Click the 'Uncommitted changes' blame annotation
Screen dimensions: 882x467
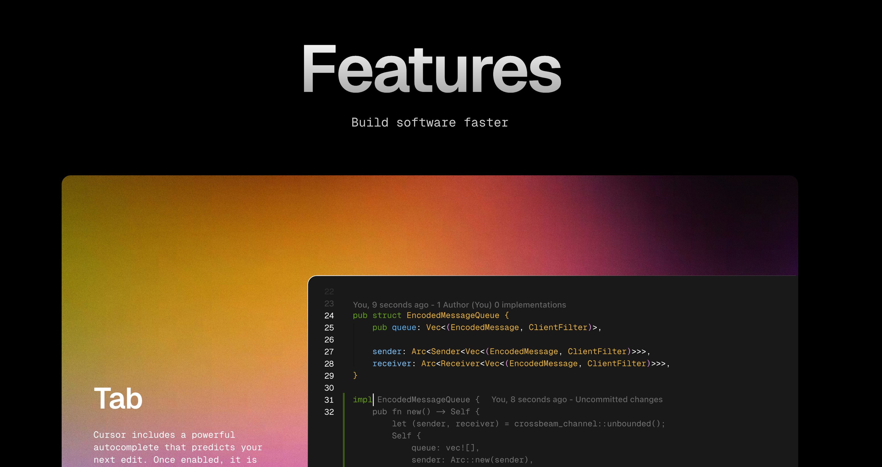click(577, 399)
